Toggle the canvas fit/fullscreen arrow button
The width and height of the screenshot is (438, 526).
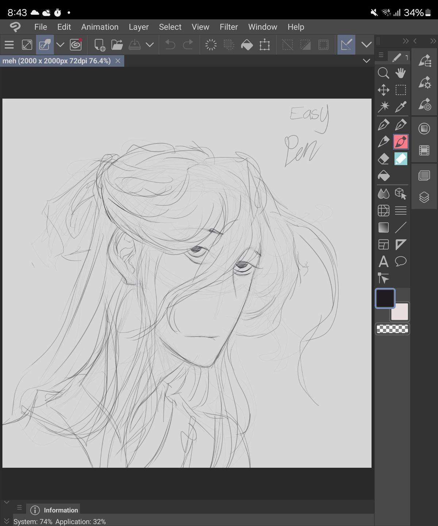coord(27,45)
